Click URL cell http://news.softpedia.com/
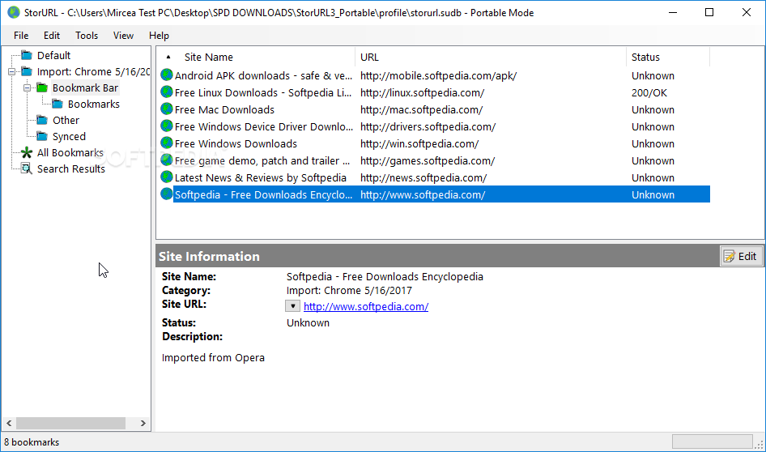This screenshot has height=452, width=766. click(423, 178)
